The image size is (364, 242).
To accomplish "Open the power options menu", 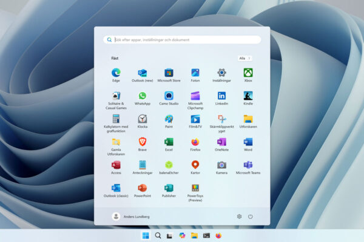I will click(250, 217).
